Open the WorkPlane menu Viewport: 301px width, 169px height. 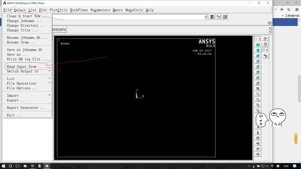[79, 10]
